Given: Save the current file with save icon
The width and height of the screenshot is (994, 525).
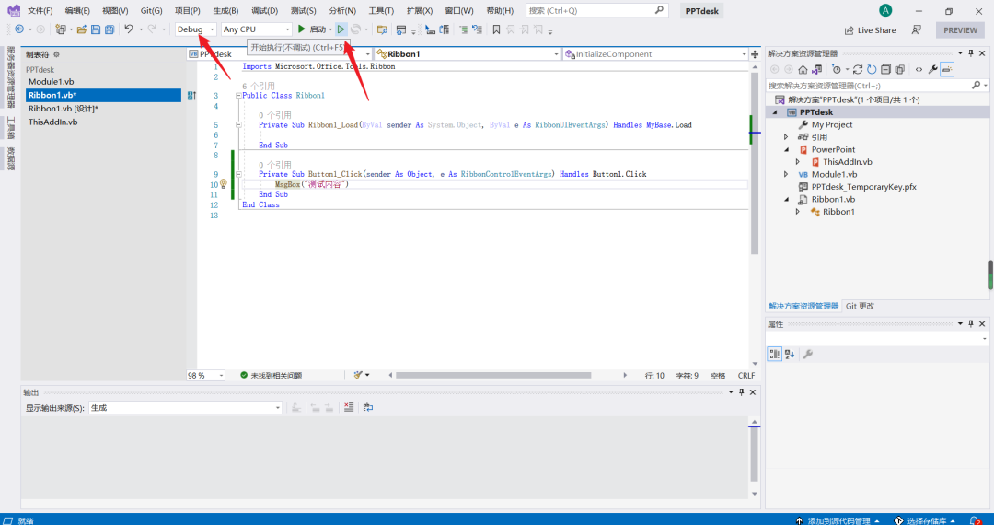Looking at the screenshot, I should pyautogui.click(x=96, y=29).
